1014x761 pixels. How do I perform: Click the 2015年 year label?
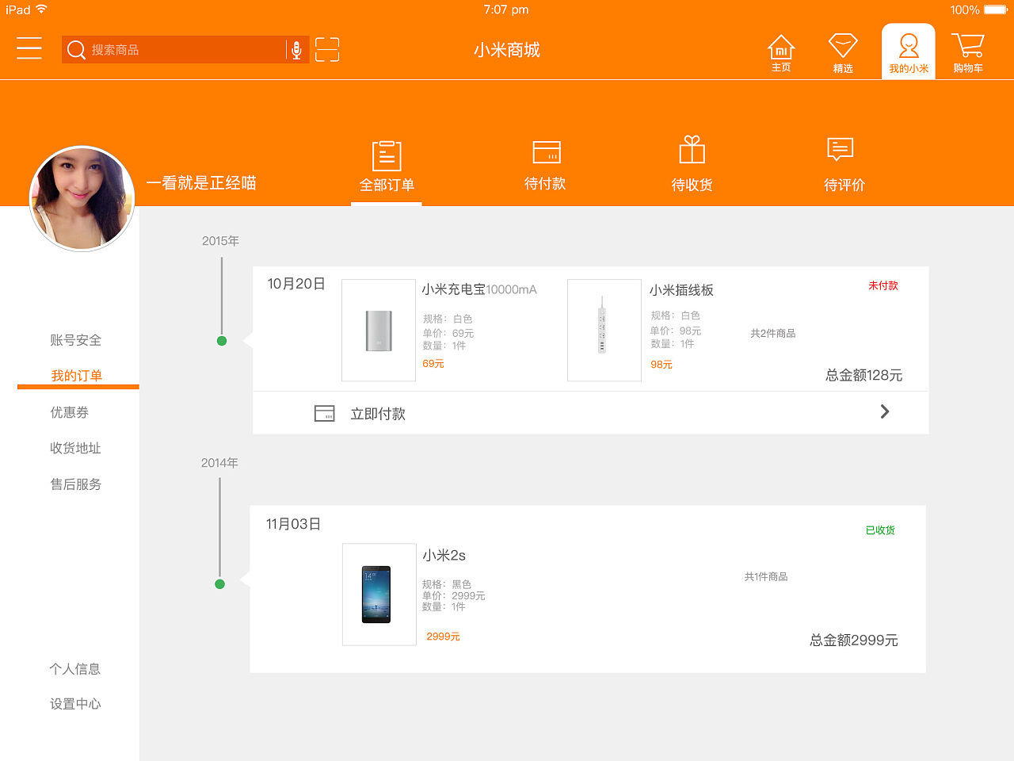click(220, 241)
